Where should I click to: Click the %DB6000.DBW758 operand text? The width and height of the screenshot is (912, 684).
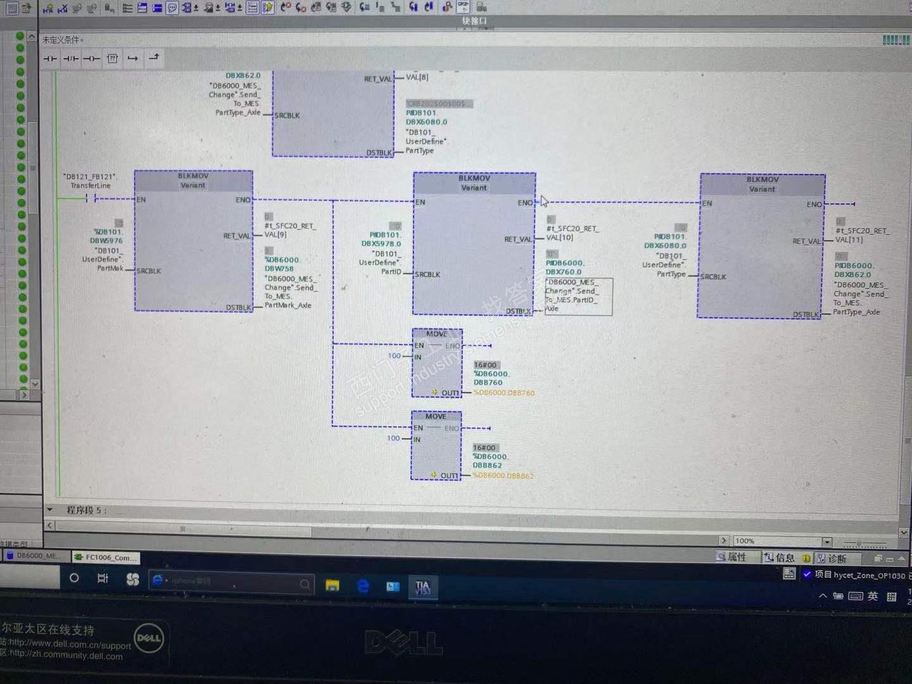tap(282, 264)
